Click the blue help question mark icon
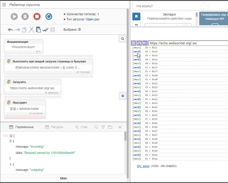Screen dimensions: 228x183 point(123,96)
